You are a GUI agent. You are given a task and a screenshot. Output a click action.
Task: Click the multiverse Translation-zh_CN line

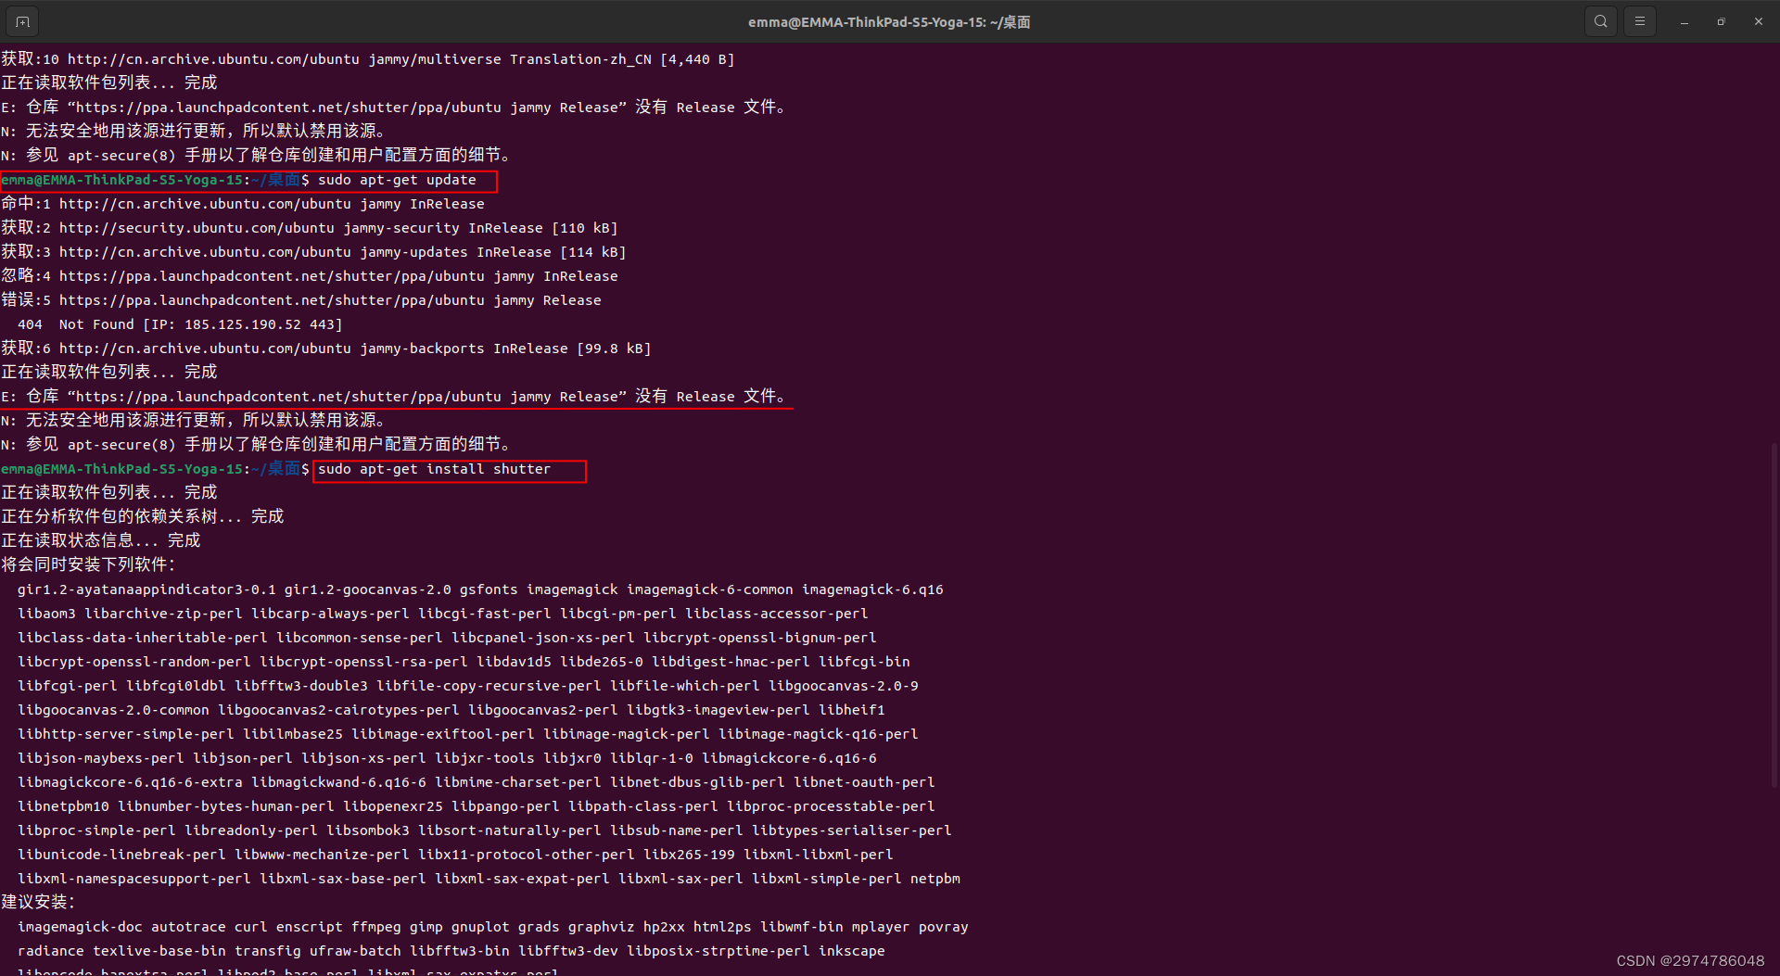click(368, 59)
